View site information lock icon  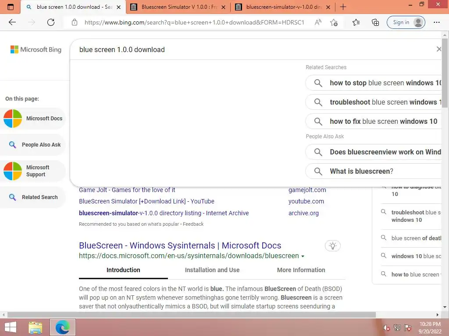click(x=75, y=22)
